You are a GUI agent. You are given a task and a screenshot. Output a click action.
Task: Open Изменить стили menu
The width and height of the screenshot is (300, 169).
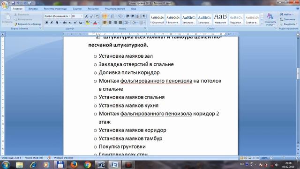coord(270,19)
